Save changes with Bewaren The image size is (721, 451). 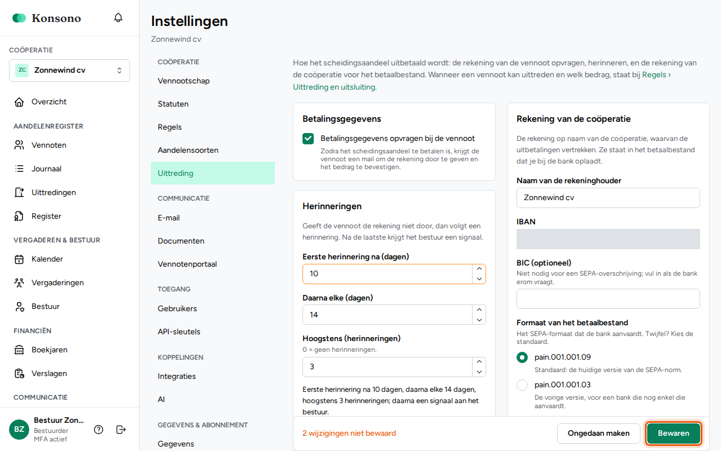click(x=674, y=434)
